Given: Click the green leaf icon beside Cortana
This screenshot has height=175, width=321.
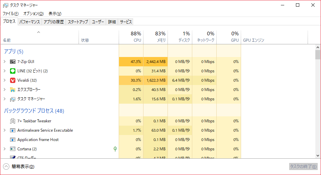Looking at the screenshot, I should click(x=115, y=149).
